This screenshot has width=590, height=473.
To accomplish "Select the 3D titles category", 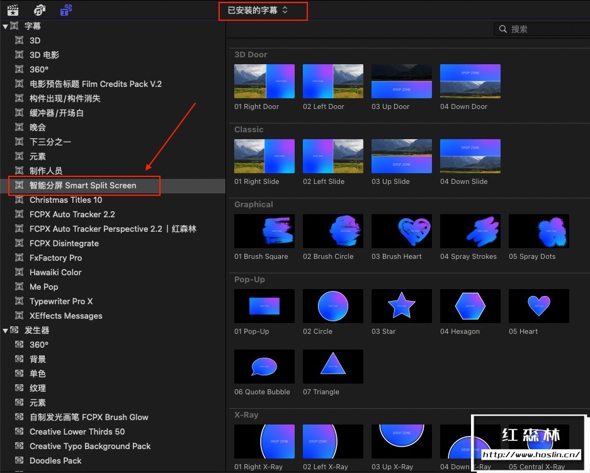I will click(x=35, y=41).
